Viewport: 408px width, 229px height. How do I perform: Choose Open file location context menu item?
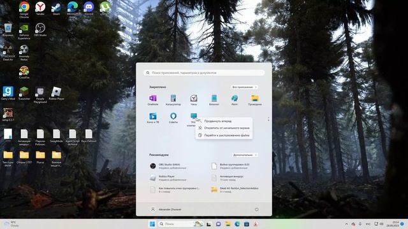224,135
